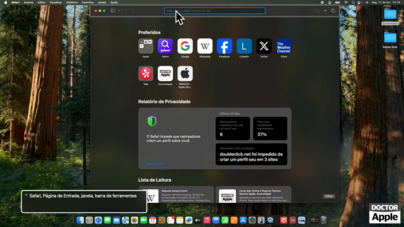Open the Apple menu
Viewport: 404px width, 227px height.
pyautogui.click(x=6, y=3)
